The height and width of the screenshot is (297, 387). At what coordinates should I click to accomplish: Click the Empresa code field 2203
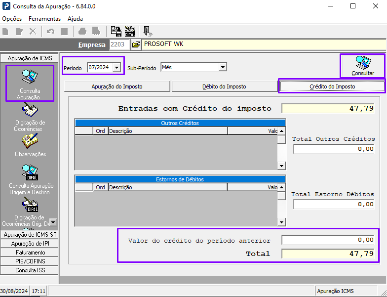point(119,44)
